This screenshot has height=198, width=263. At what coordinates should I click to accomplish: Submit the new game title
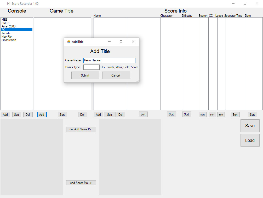[85, 75]
